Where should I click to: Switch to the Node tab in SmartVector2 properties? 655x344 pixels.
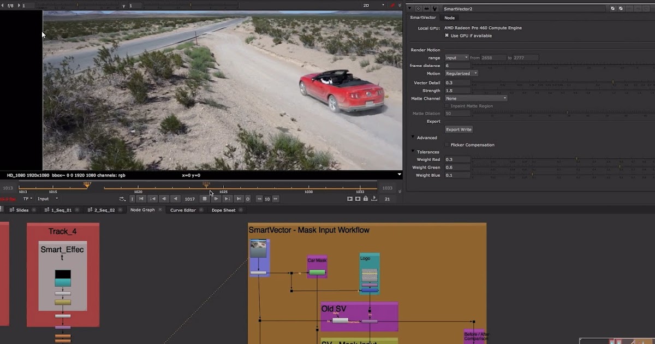point(449,17)
